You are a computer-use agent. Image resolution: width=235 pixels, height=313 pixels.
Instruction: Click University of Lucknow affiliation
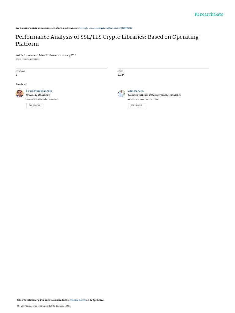click(x=38, y=95)
